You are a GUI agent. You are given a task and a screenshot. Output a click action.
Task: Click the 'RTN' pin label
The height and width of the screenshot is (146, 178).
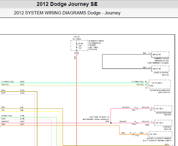click(x=151, y=86)
